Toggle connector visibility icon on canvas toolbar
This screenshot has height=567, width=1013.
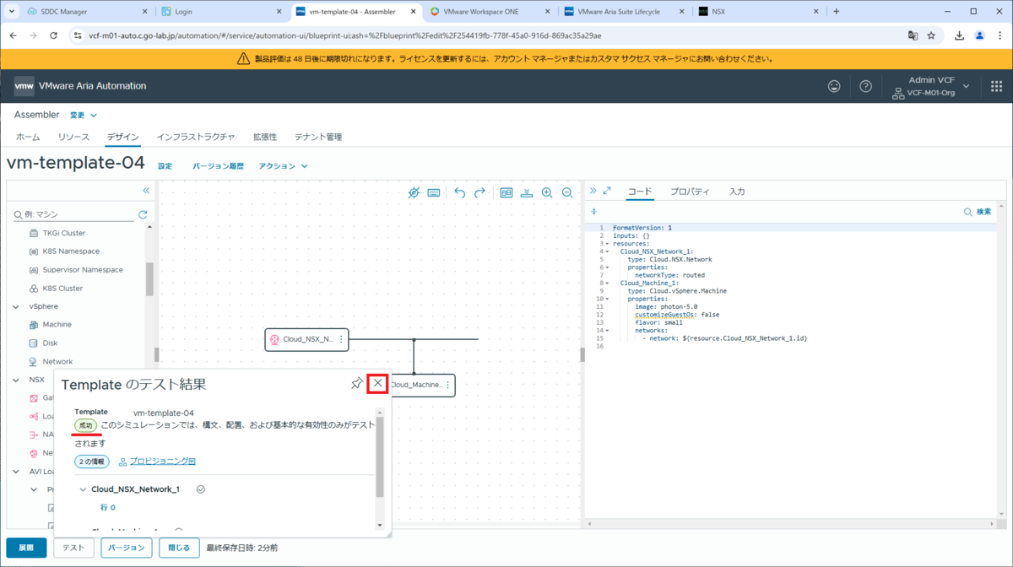(x=414, y=192)
